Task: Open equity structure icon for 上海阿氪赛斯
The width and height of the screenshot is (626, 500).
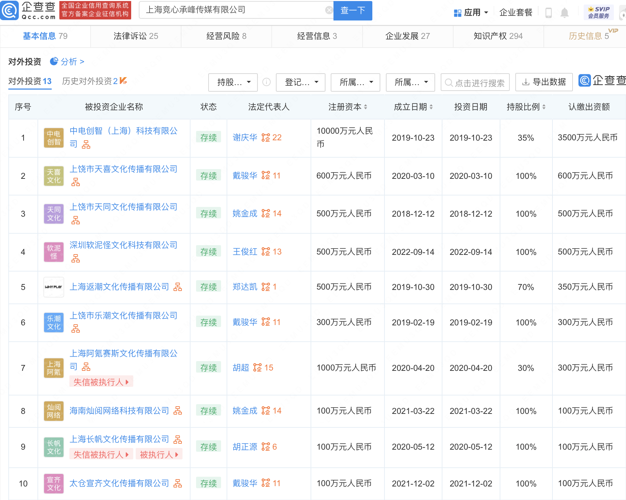Action: (86, 367)
